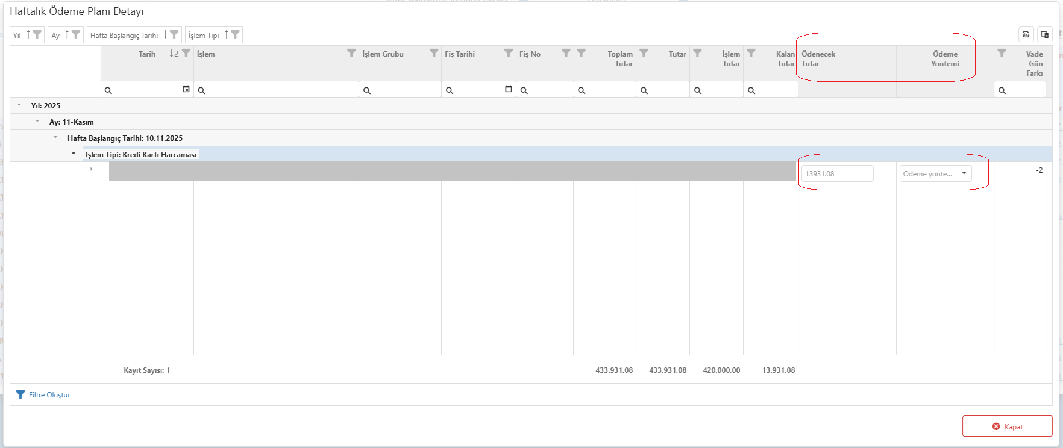Focus the İşlem column filter search box
The width and height of the screenshot is (1063, 448).
coord(276,90)
